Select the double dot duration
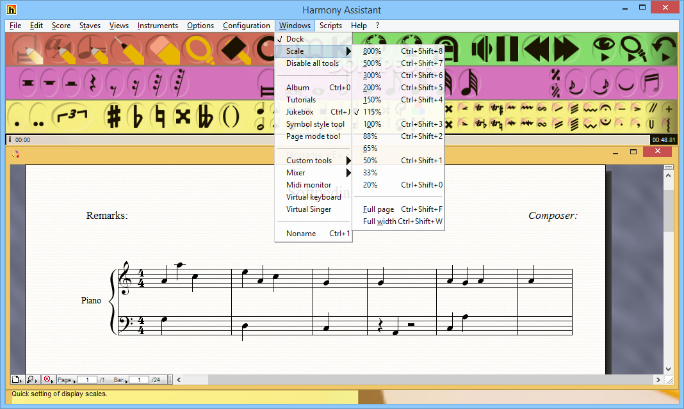This screenshot has height=409, width=684. coord(38,117)
